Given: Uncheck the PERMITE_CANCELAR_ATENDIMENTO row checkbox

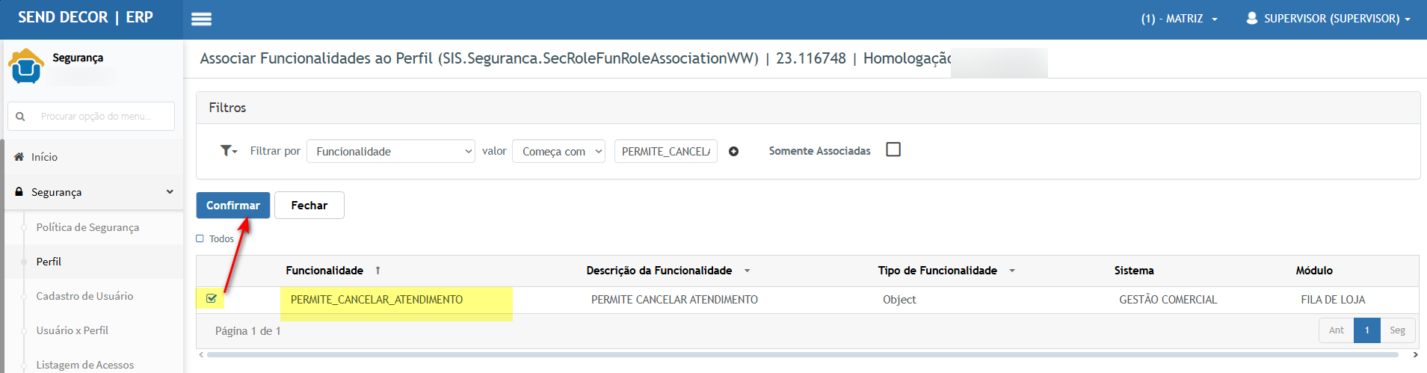Looking at the screenshot, I should [212, 299].
